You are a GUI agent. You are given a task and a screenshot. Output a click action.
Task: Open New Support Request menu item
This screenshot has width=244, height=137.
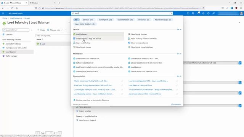click(x=87, y=120)
